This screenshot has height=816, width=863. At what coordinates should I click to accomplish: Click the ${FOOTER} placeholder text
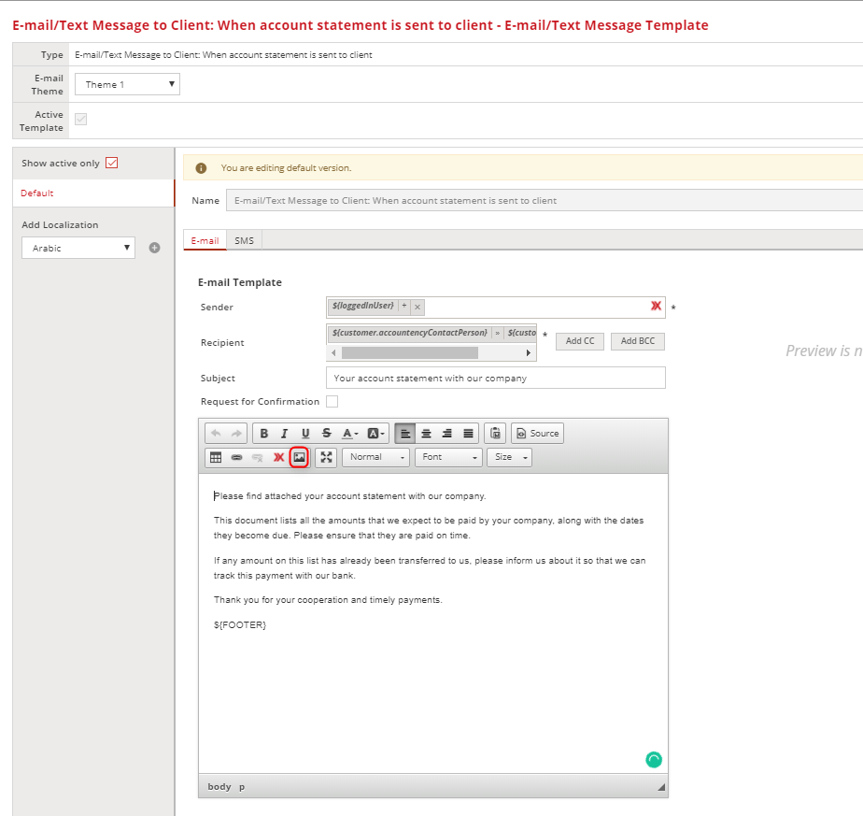pyautogui.click(x=240, y=624)
